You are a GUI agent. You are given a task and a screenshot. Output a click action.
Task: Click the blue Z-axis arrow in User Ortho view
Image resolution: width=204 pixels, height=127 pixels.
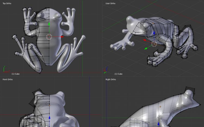click(x=154, y=33)
